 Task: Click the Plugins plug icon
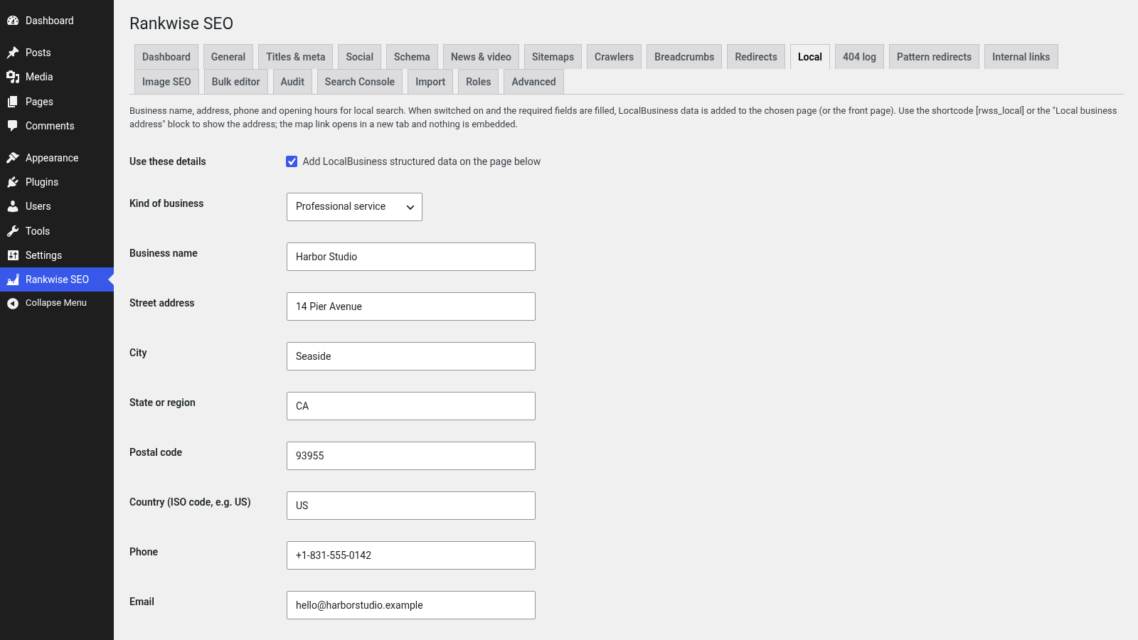coord(13,182)
